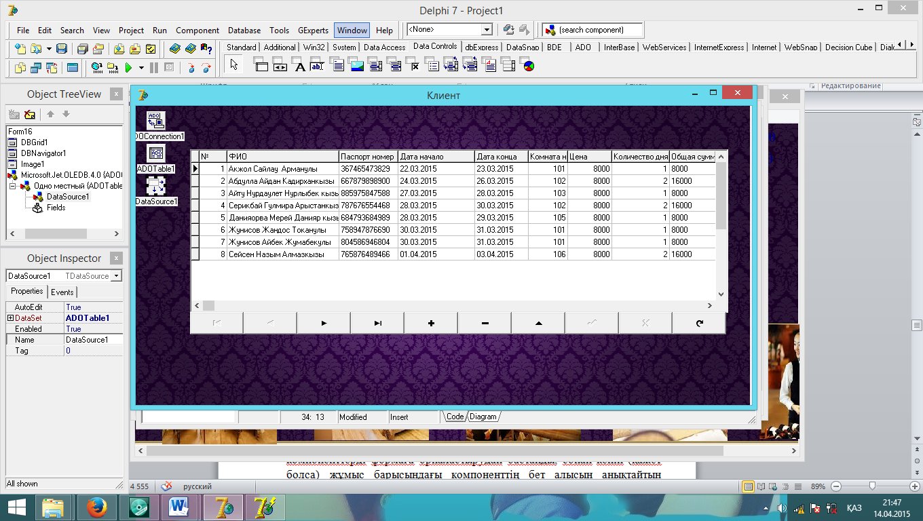923x521 pixels.
Task: Select the arrow pointer in component palette
Action: pos(234,65)
